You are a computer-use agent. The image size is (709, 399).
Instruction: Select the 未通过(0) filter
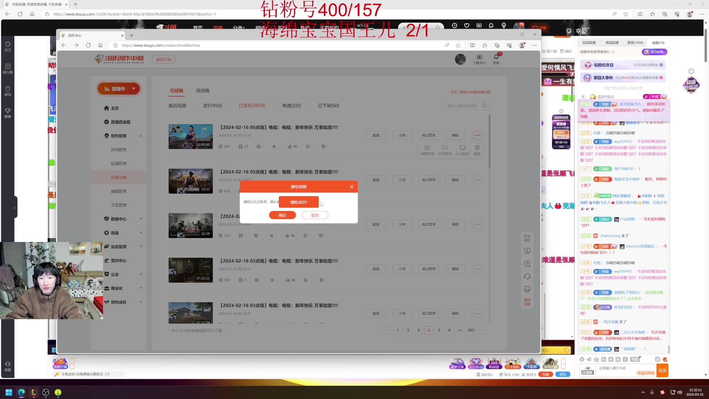pyautogui.click(x=291, y=106)
